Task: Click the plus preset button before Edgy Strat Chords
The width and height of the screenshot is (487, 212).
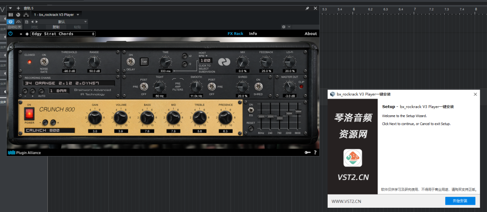Action: pyautogui.click(x=27, y=34)
